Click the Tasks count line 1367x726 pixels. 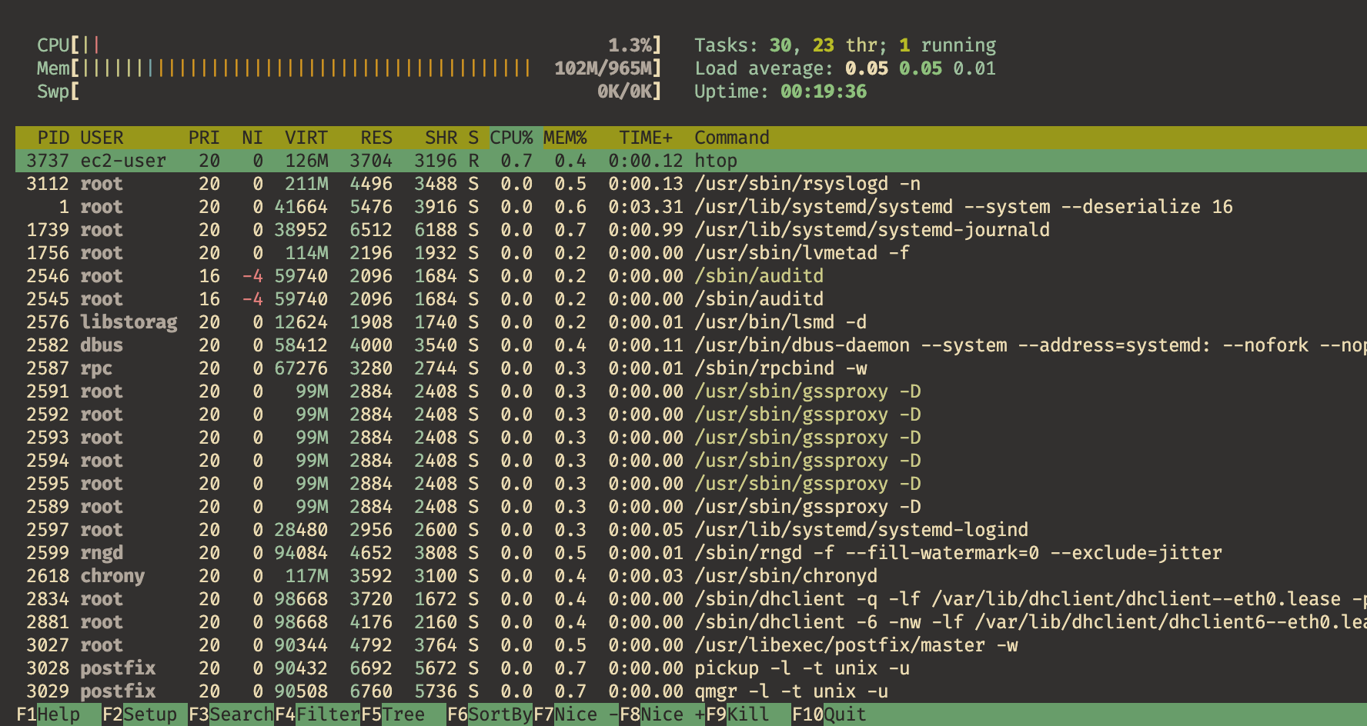(845, 45)
